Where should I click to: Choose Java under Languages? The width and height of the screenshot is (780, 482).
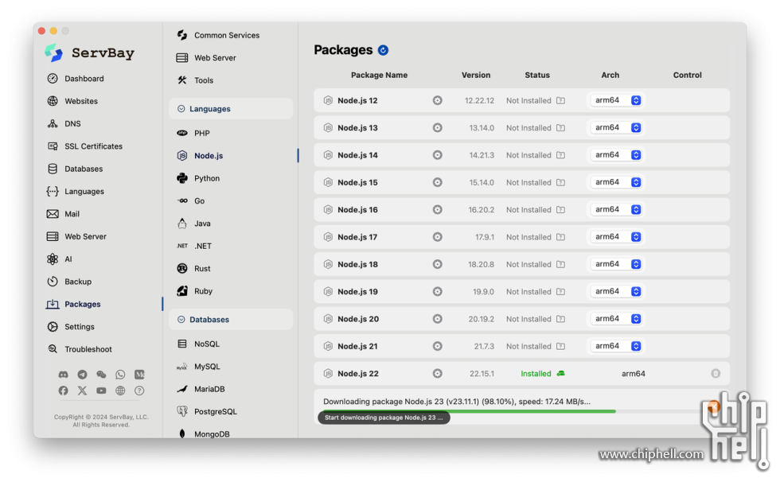pyautogui.click(x=193, y=224)
